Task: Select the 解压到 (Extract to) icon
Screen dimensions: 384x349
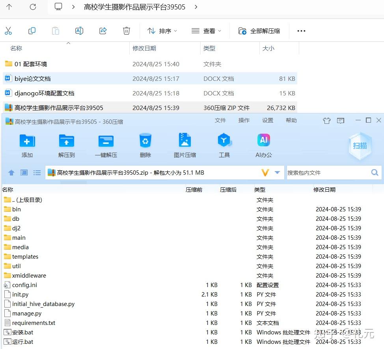Action: click(66, 144)
